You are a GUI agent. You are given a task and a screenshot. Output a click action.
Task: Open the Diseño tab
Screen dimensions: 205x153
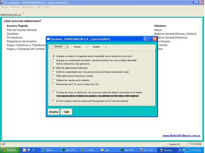[96, 47]
